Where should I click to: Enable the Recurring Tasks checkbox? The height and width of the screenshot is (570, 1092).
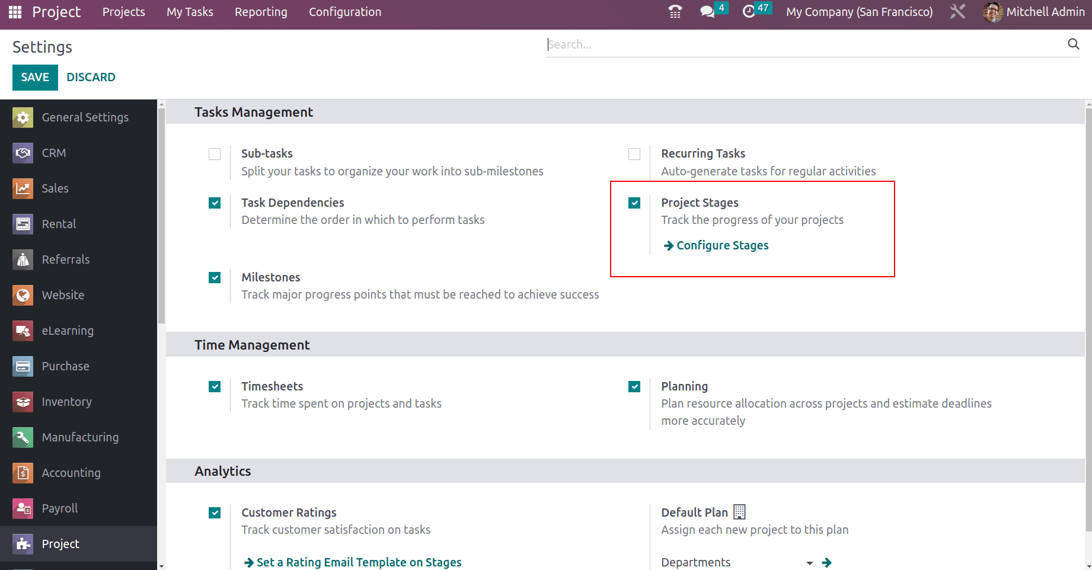(x=634, y=154)
